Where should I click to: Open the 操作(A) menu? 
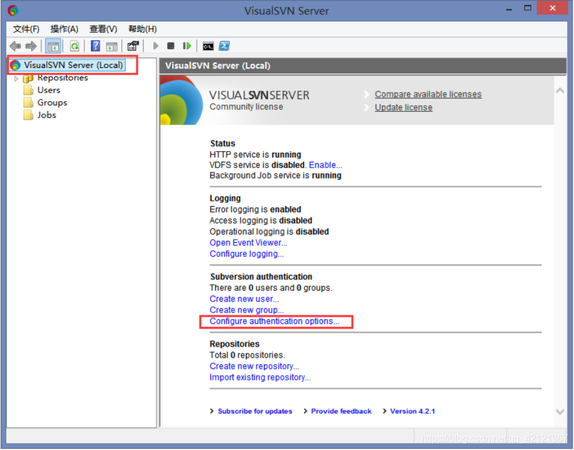64,29
